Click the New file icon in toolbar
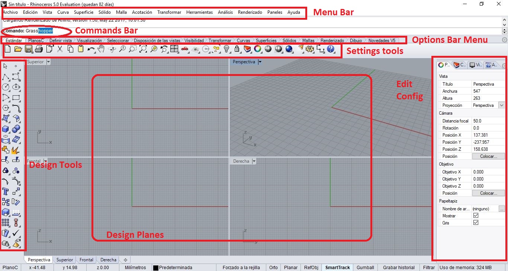Viewport: 508px width, 271px height. [x=7, y=49]
